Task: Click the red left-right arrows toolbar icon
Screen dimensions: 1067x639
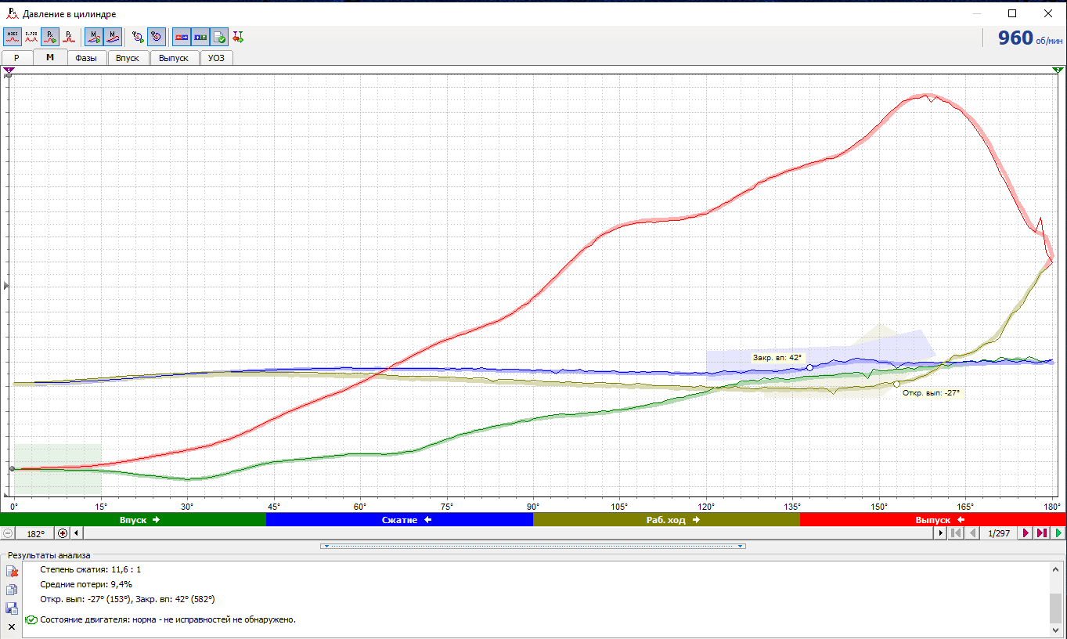Action: (182, 36)
